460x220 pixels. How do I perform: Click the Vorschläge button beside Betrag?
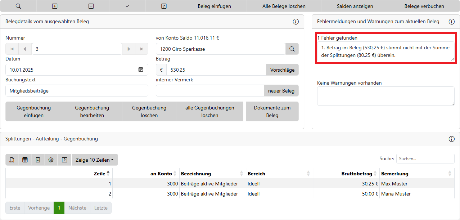click(282, 70)
